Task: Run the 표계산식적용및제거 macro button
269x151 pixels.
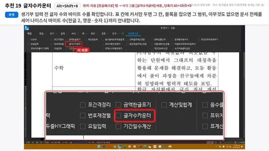Action: pyautogui.click(x=112, y=49)
